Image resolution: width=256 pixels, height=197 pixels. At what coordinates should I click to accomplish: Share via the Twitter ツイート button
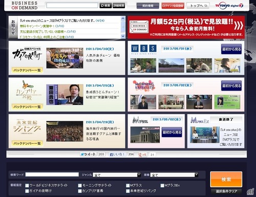88,155
